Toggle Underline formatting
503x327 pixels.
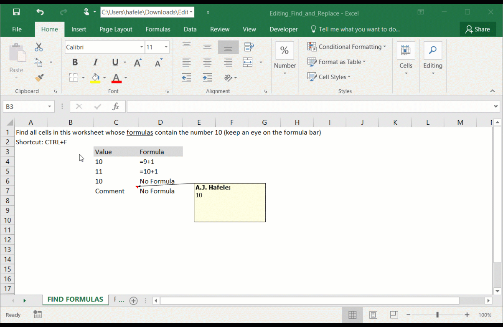point(115,63)
